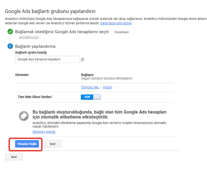This screenshot has width=207, height=171.
Task: Click the Bağlamak istediğiniz Google Ads hesaplarını seçin heading
Action: (62, 32)
